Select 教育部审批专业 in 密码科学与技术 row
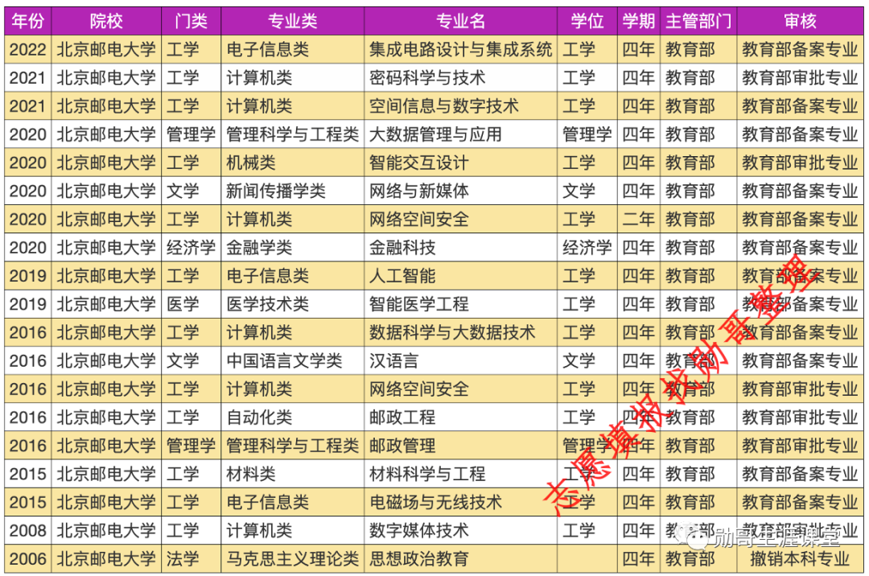 click(x=801, y=77)
